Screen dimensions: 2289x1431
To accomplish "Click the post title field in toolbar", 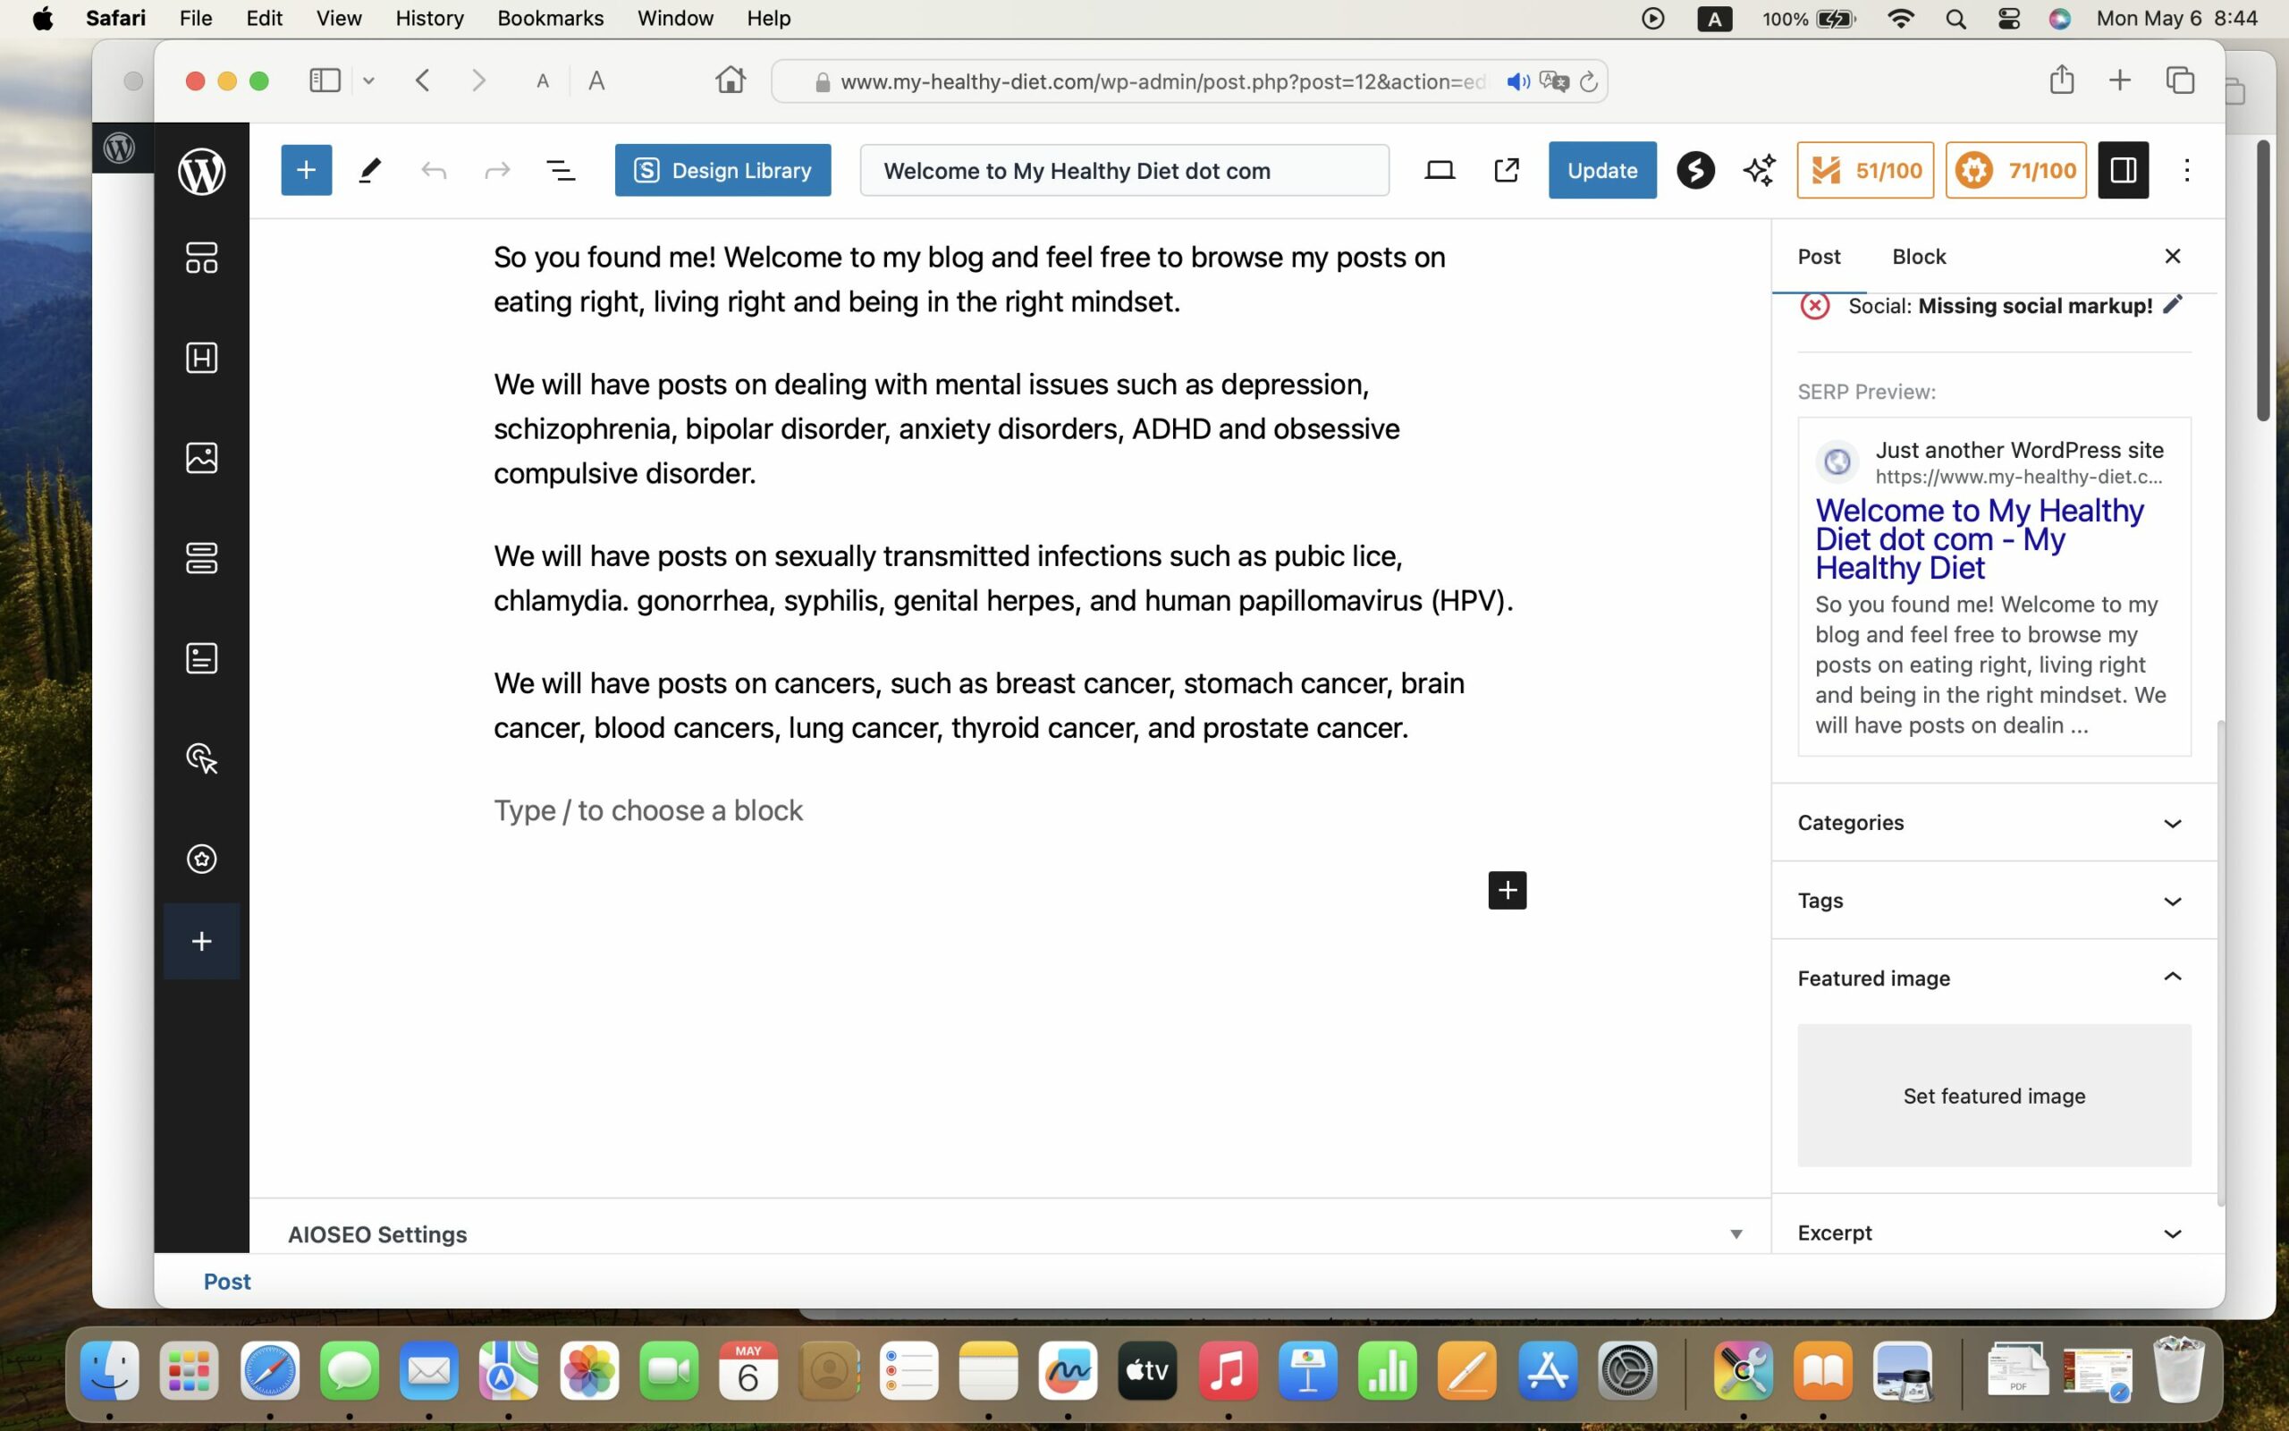I will coord(1125,170).
